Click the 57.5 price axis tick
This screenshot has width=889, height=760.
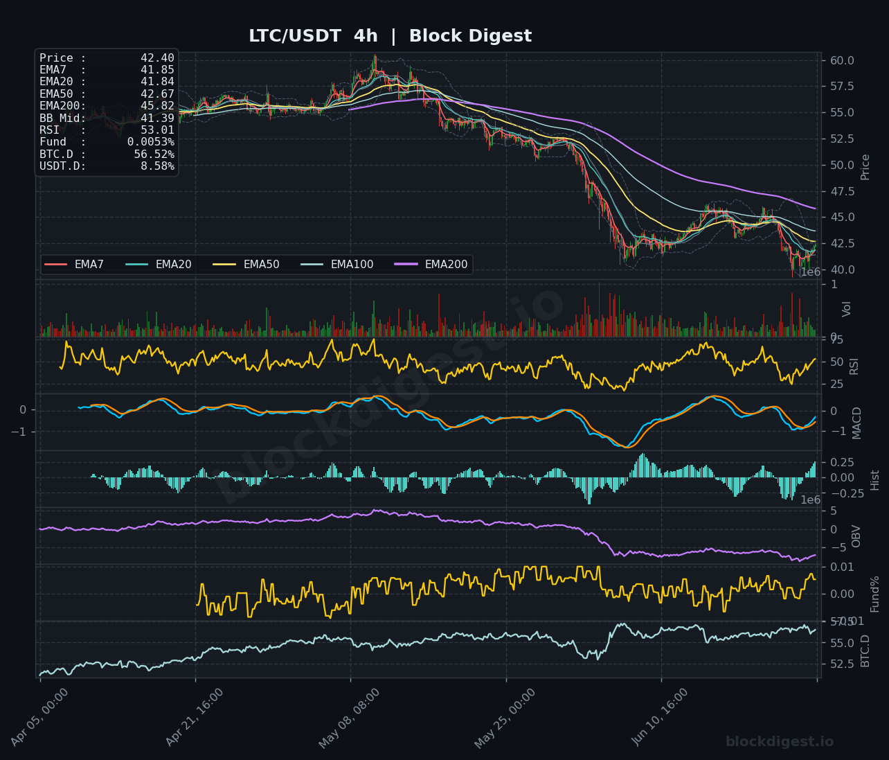coord(842,87)
